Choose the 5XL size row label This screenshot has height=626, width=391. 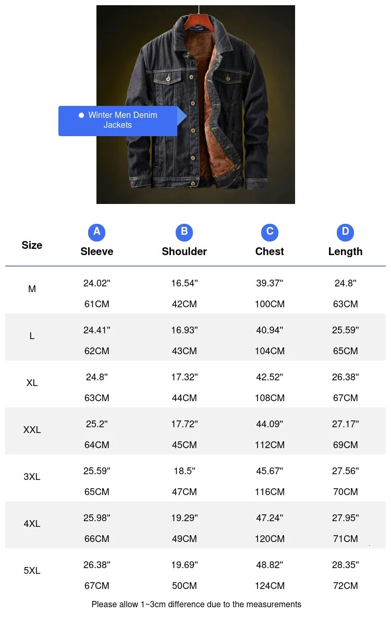32,571
